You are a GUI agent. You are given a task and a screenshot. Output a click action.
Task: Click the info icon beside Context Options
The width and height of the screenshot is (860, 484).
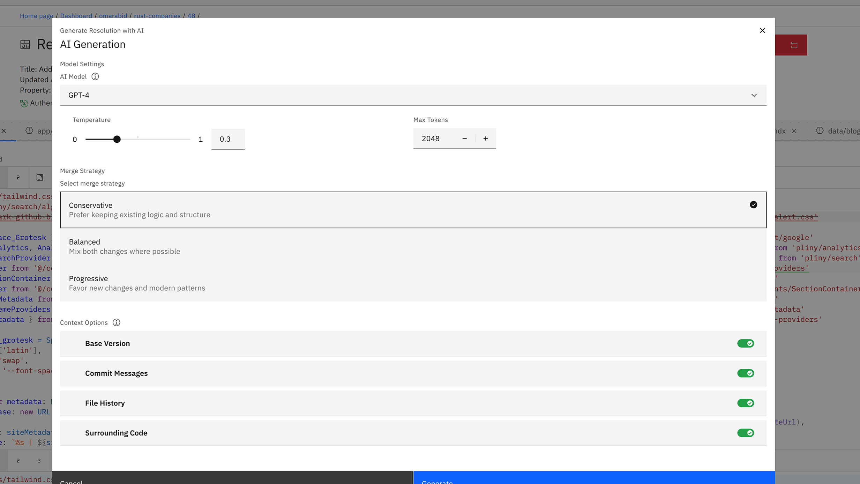tap(116, 322)
